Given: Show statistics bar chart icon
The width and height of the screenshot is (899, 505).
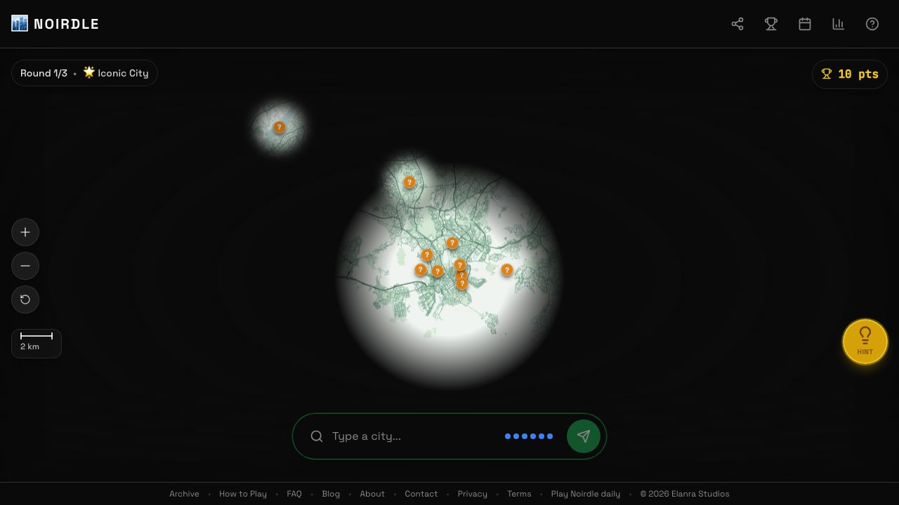Looking at the screenshot, I should (839, 24).
